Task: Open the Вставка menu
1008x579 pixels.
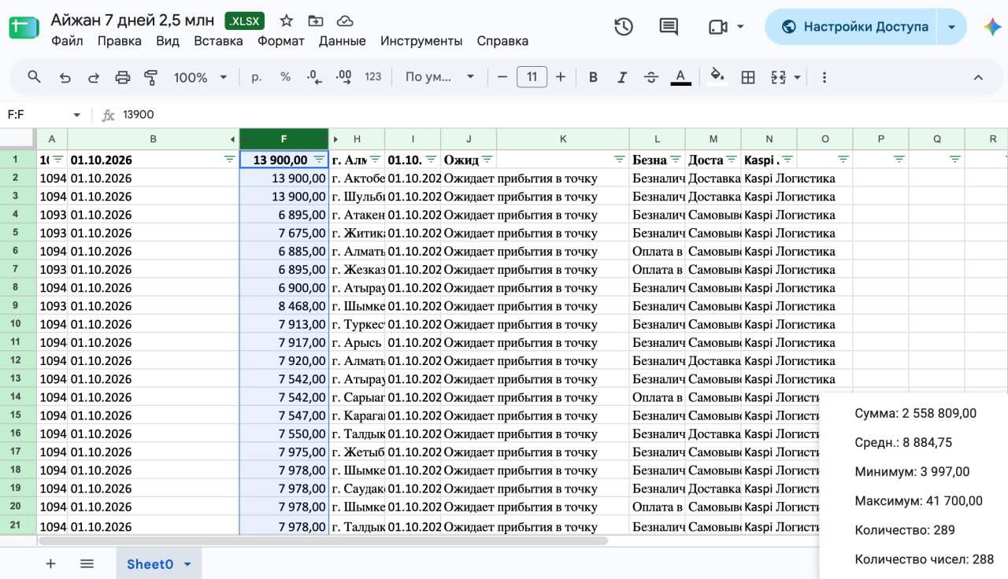Action: click(x=218, y=41)
